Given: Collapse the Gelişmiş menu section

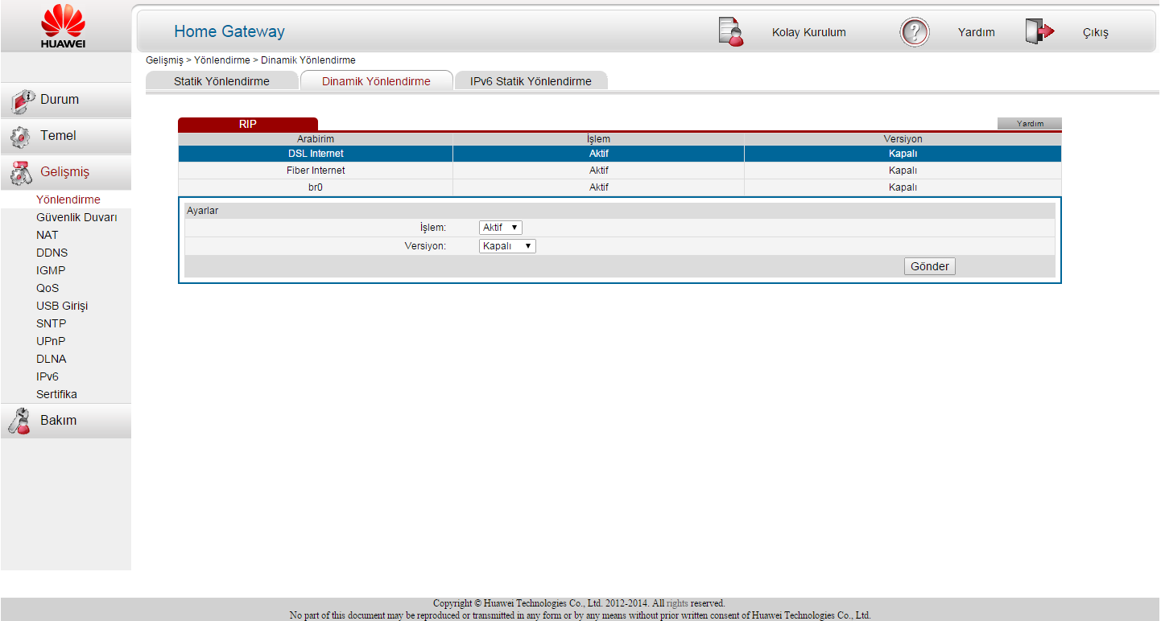Looking at the screenshot, I should click(x=65, y=172).
